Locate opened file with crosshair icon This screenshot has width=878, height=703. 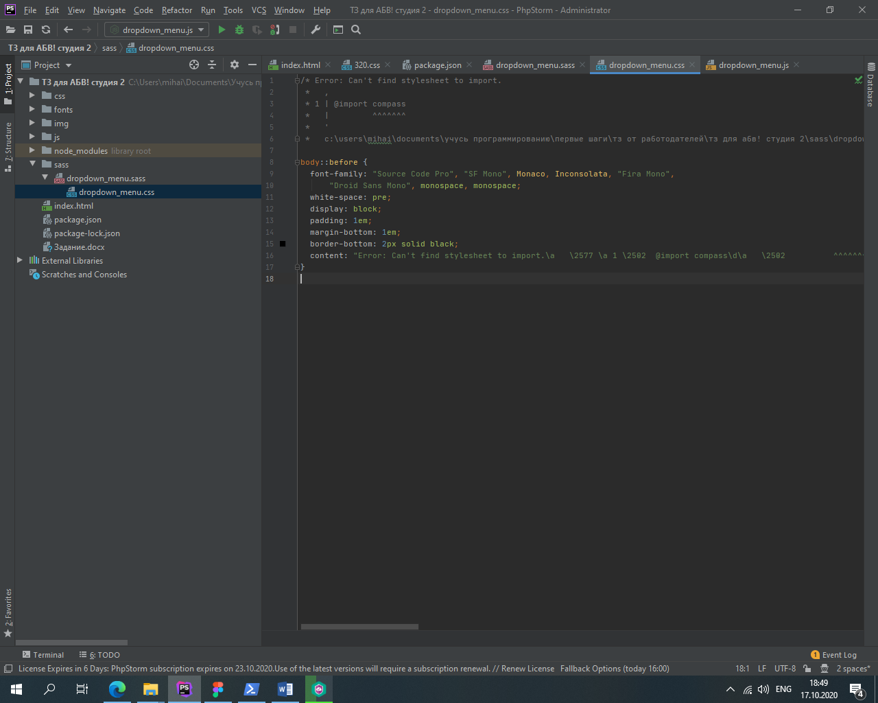click(x=194, y=65)
